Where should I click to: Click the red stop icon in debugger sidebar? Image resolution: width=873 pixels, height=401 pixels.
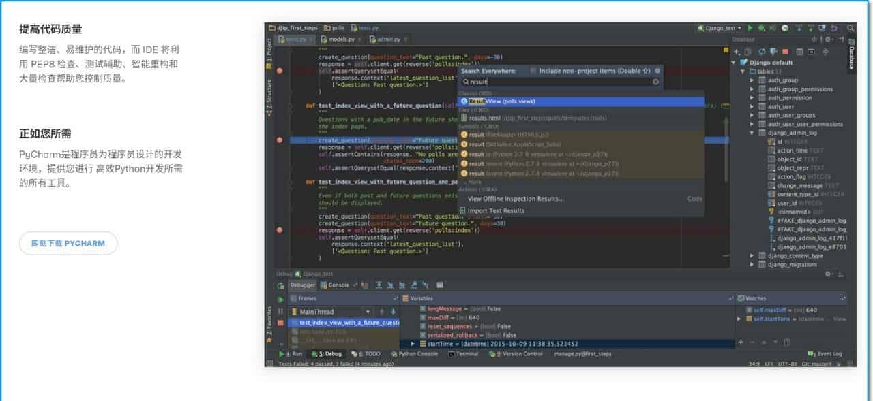tap(280, 321)
